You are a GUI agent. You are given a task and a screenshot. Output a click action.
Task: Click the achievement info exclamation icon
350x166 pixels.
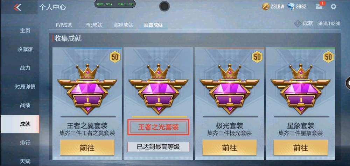click(x=298, y=23)
